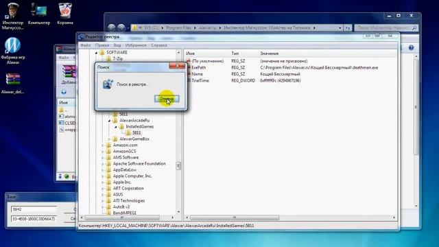Screen dimensions: 439x247
Task: Select the (По умолчанию) registry value
Action: tap(207, 61)
